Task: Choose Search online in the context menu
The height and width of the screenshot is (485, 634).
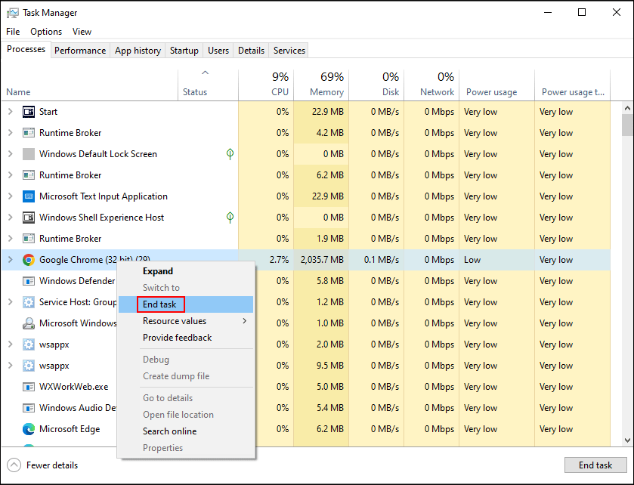Action: (186, 431)
